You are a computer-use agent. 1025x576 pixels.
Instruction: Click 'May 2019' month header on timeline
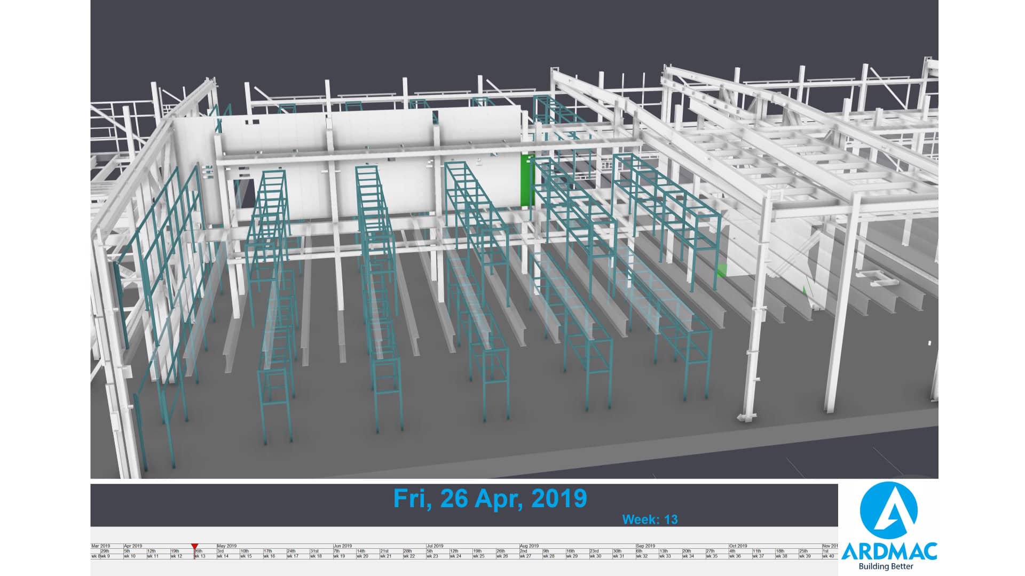click(227, 546)
